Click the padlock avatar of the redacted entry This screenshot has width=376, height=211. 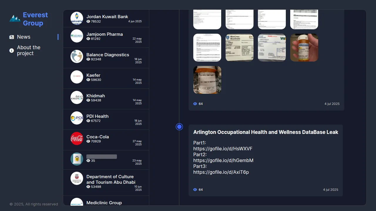(77, 159)
